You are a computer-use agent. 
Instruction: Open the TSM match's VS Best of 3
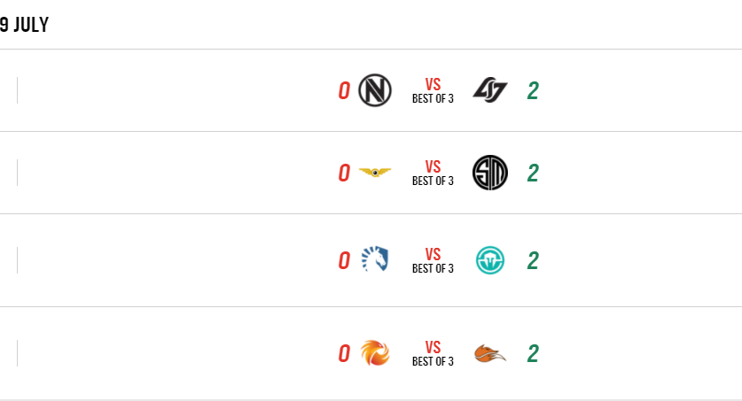pyautogui.click(x=433, y=173)
